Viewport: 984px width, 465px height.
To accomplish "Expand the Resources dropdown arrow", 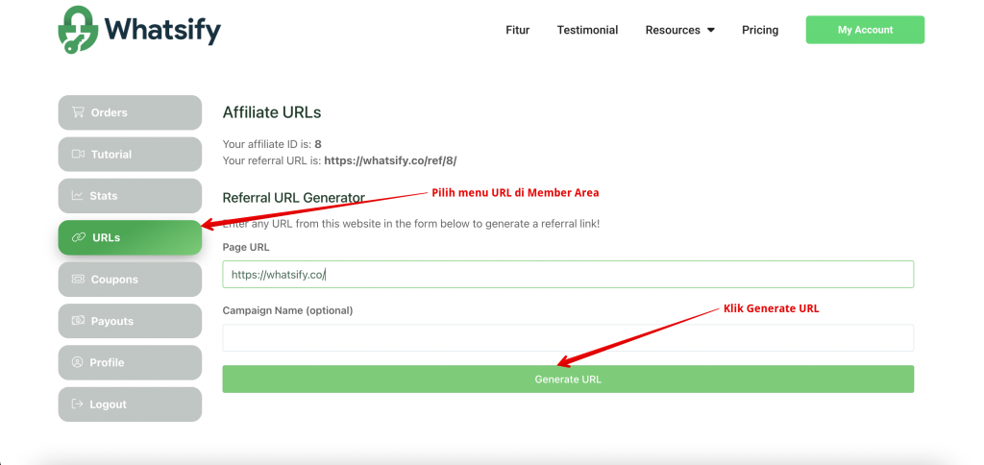I will coord(711,31).
